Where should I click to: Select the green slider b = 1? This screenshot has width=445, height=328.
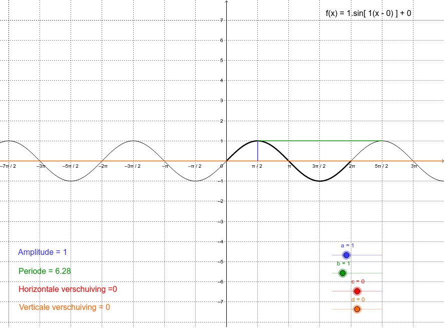click(x=342, y=272)
